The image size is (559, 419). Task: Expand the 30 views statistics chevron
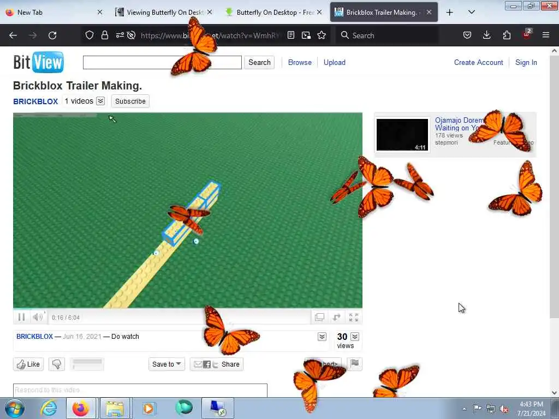[x=355, y=337]
